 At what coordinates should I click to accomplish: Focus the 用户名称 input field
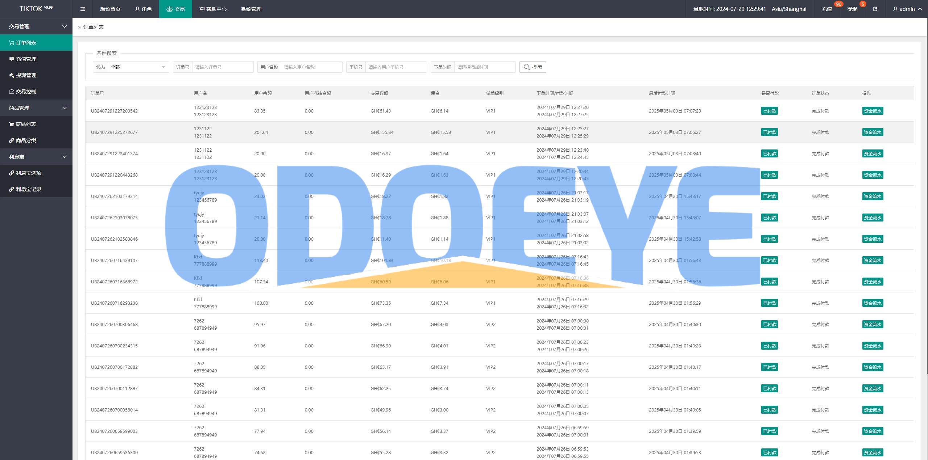pyautogui.click(x=311, y=67)
